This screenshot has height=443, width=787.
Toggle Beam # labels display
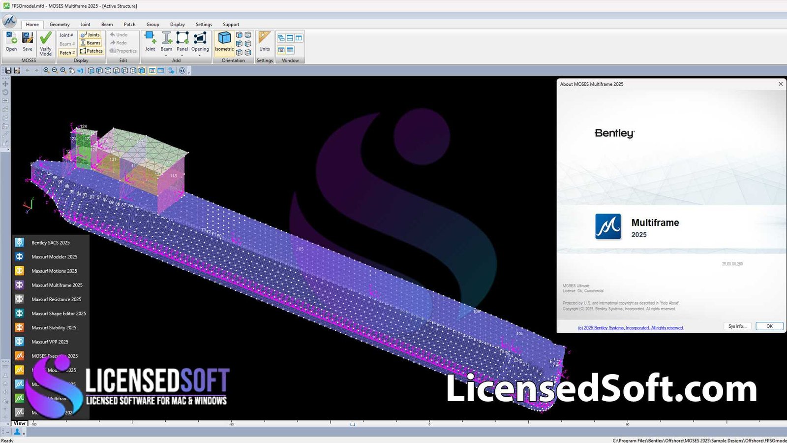(x=66, y=44)
